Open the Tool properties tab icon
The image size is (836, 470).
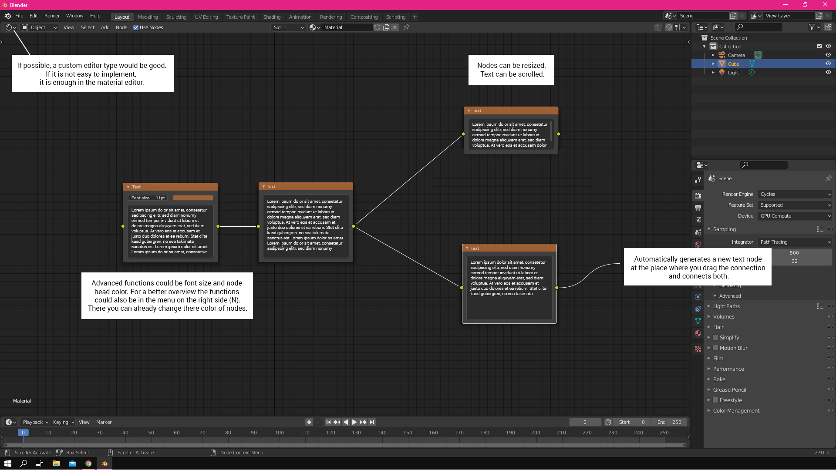[698, 180]
